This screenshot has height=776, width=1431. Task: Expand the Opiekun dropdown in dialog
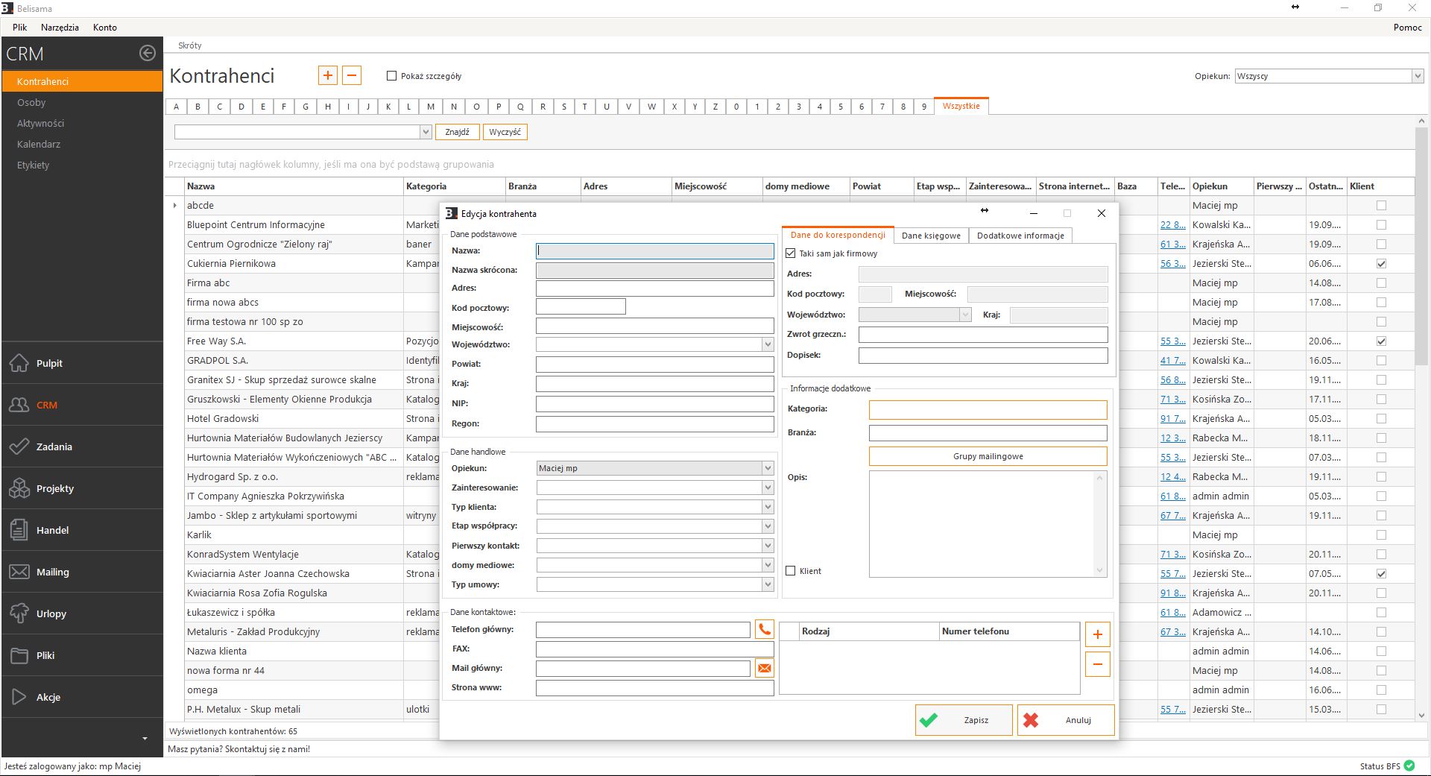[x=767, y=468]
